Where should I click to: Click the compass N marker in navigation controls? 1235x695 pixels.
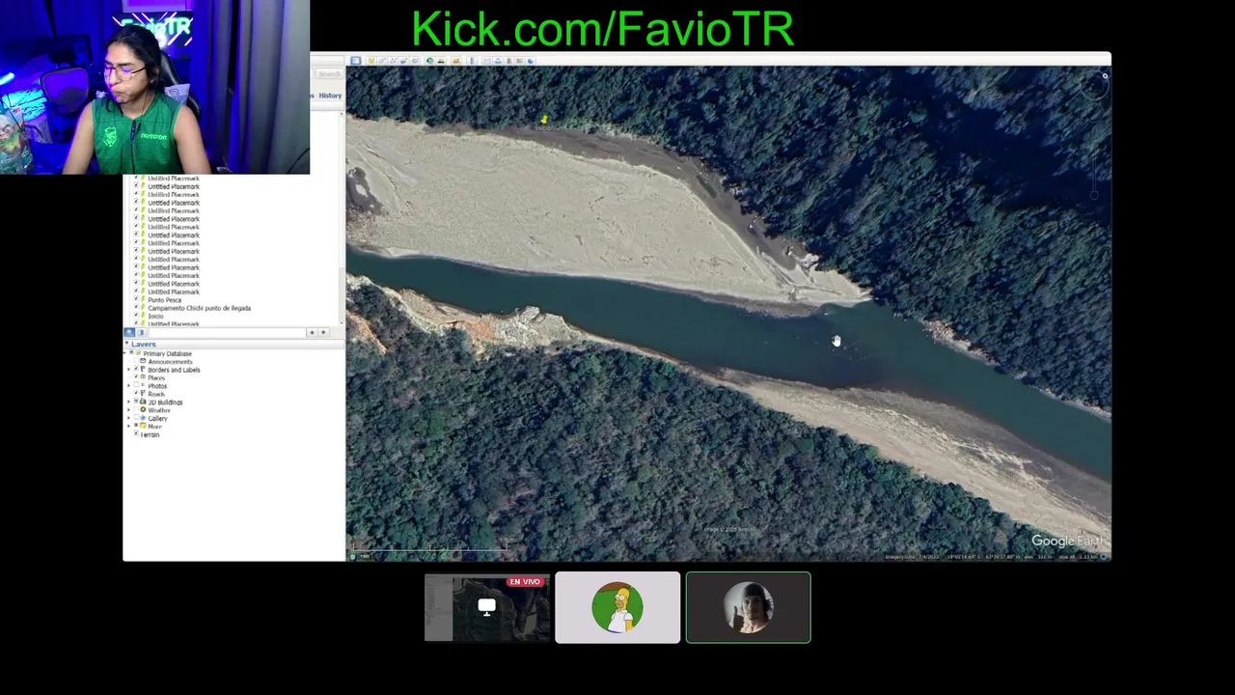coord(1105,75)
